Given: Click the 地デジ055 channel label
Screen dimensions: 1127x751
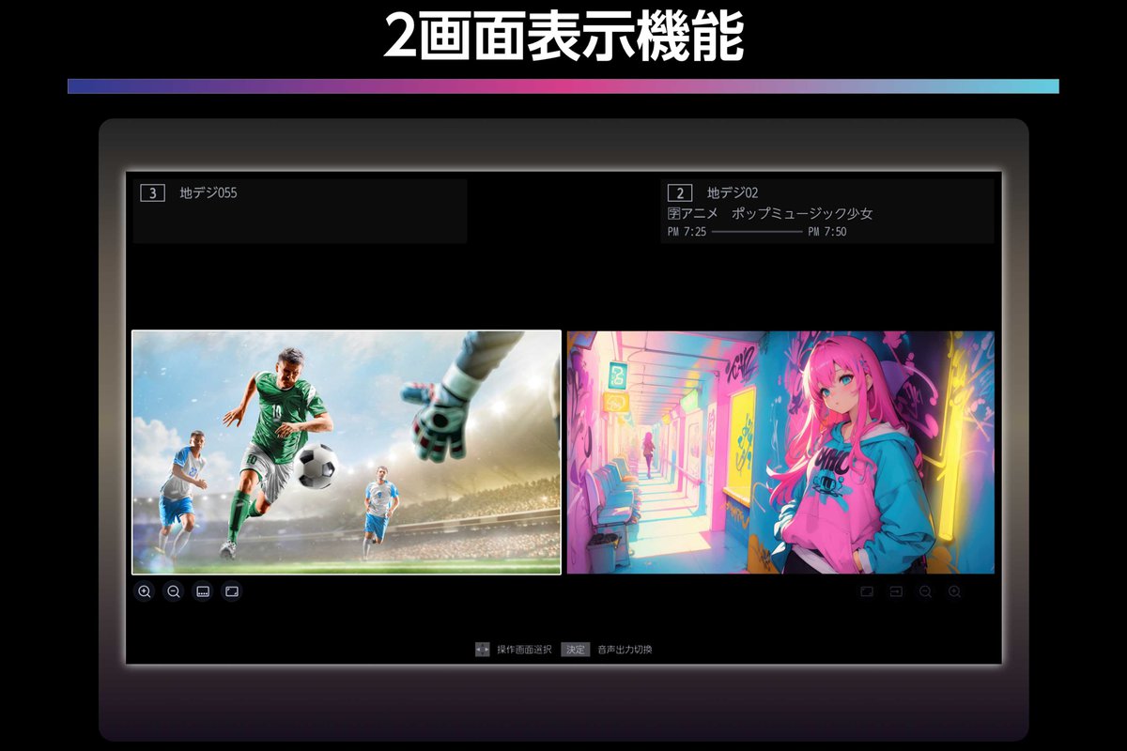Looking at the screenshot, I should (x=208, y=193).
